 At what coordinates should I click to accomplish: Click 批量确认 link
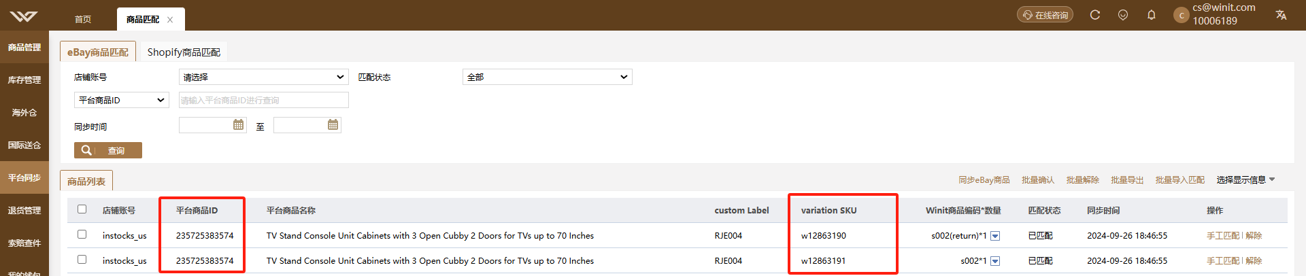(x=1038, y=180)
